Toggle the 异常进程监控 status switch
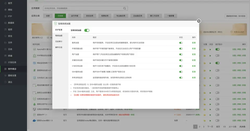This screenshot has height=131, width=250. click(181, 78)
